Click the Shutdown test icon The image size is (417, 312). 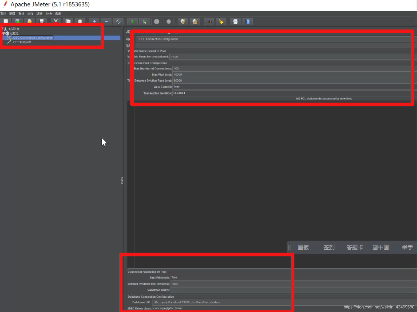pyautogui.click(x=169, y=22)
